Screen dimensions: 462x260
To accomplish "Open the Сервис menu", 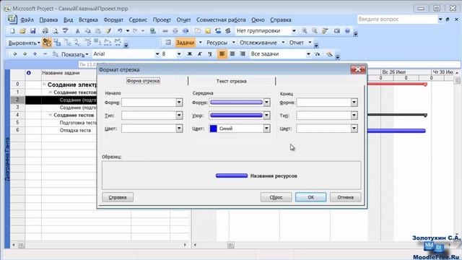I will [138, 19].
